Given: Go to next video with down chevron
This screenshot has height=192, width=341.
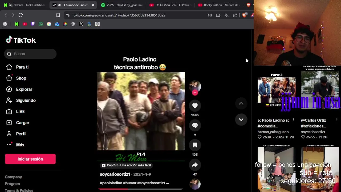Looking at the screenshot, I should tap(241, 119).
